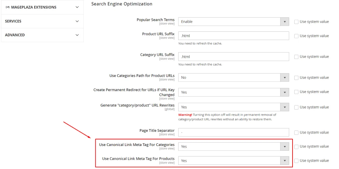Click the Generate "category/product" URL Rewrites label
339x169 pixels.
137,105
